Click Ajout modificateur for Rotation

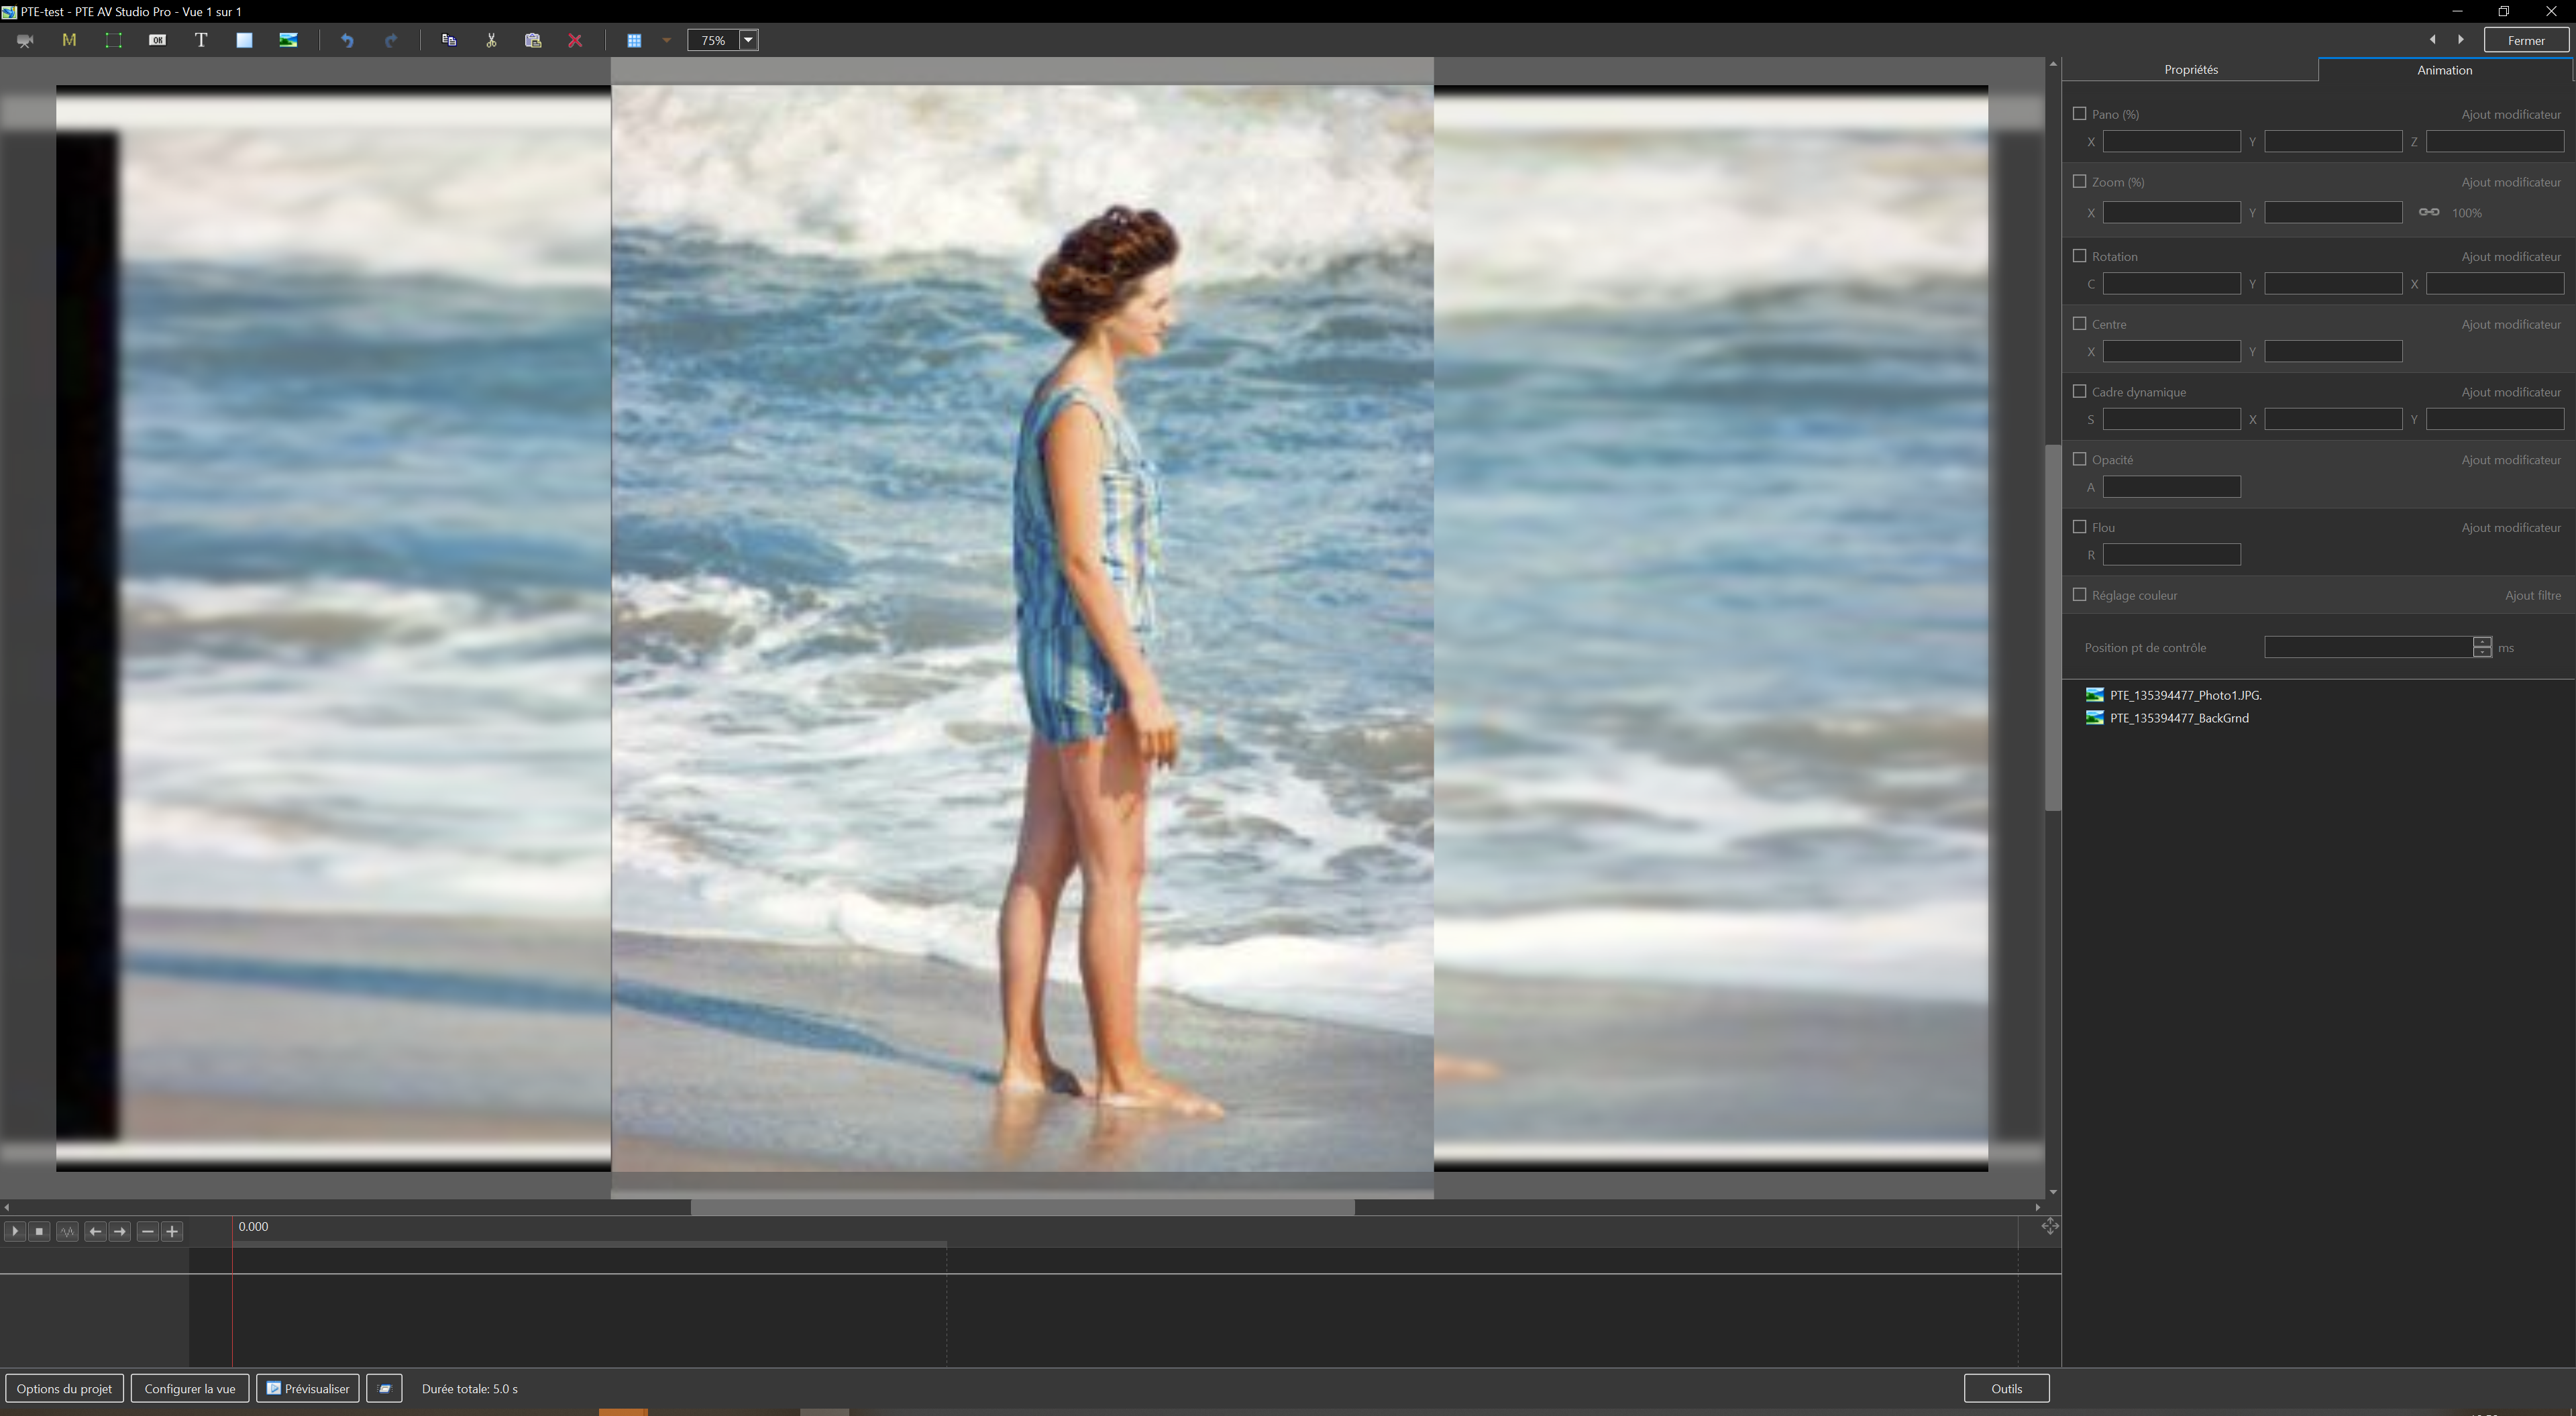tap(2511, 257)
